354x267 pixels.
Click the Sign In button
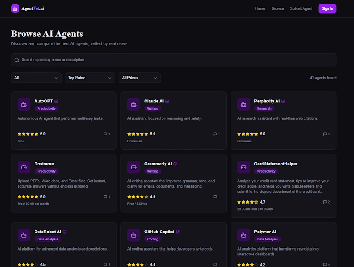pyautogui.click(x=327, y=8)
